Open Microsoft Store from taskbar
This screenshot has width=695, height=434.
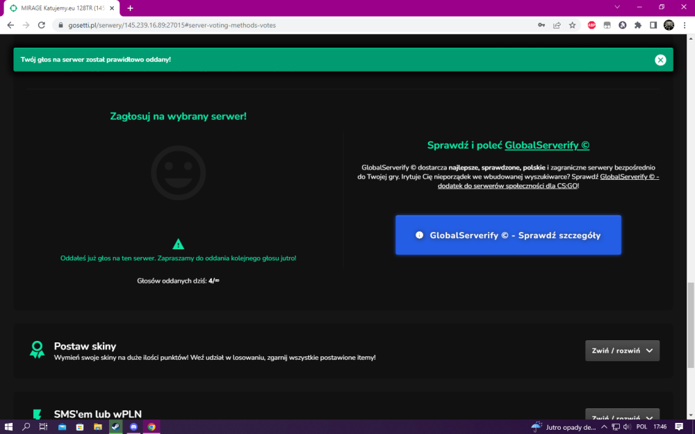[80, 427]
